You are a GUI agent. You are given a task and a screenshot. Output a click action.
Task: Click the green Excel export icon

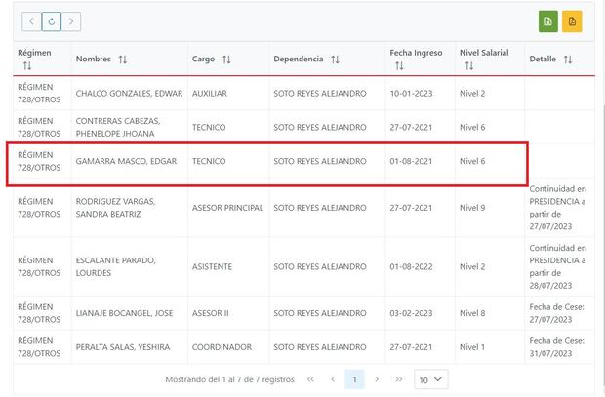pyautogui.click(x=548, y=21)
